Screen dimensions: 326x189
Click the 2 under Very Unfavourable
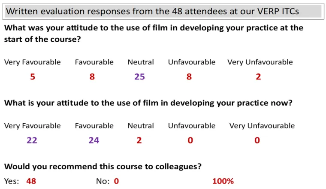coord(258,77)
